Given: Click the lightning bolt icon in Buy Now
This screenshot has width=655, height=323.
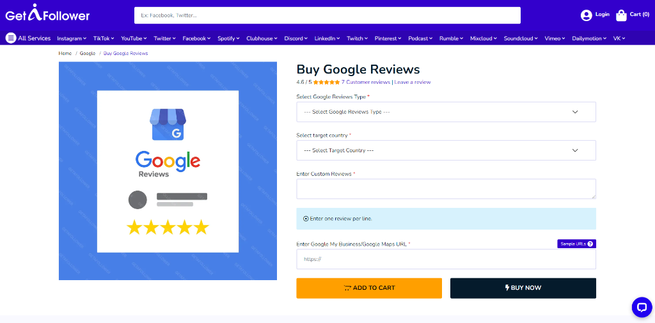Looking at the screenshot, I should 507,288.
